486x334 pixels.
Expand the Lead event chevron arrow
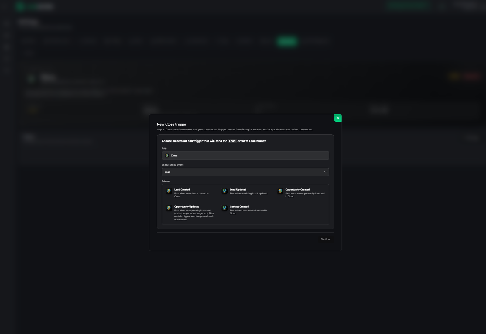pos(325,172)
